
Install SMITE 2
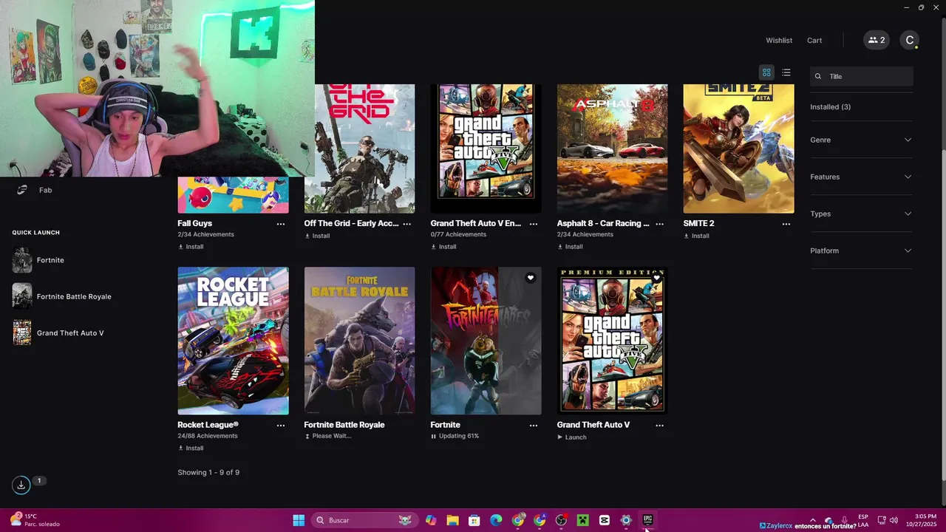coord(696,236)
